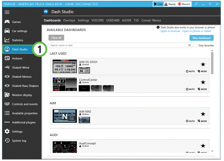224x161 pixels.
Task: Open MORE options for ControlCenter
Action: [x=202, y=89]
